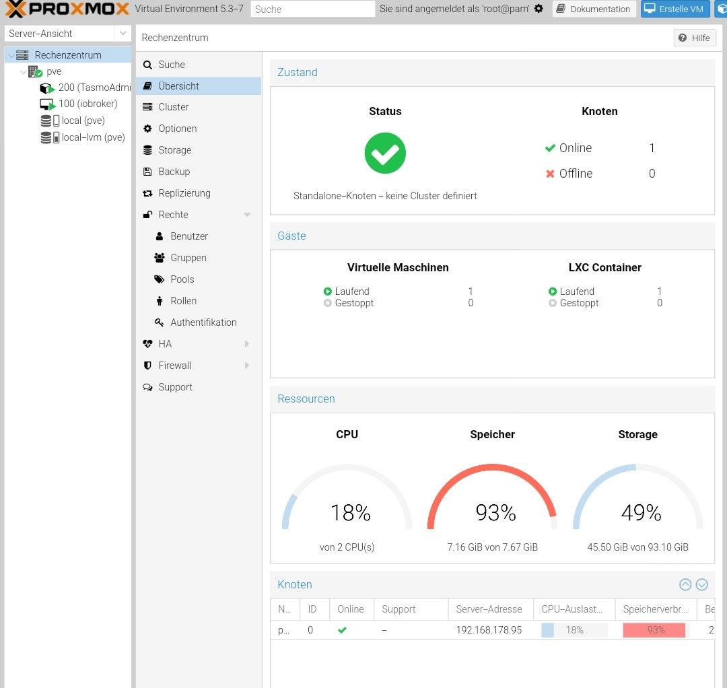
Task: Collapse the Rechenzentrum tree node
Action: click(x=11, y=56)
